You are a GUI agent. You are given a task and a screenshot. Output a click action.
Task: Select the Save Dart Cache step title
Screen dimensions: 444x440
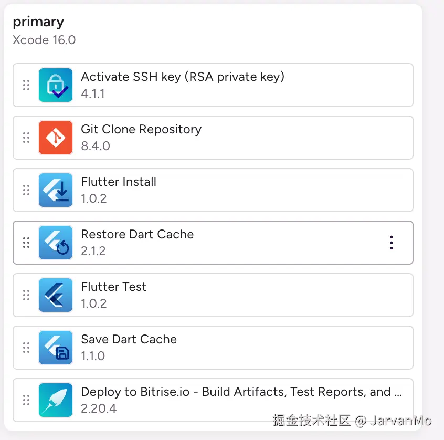129,339
